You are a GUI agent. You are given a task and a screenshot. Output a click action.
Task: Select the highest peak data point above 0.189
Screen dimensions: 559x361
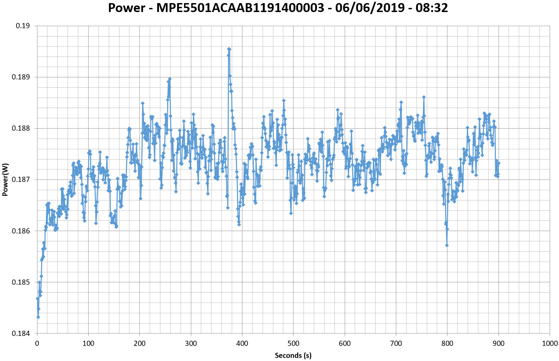[229, 49]
